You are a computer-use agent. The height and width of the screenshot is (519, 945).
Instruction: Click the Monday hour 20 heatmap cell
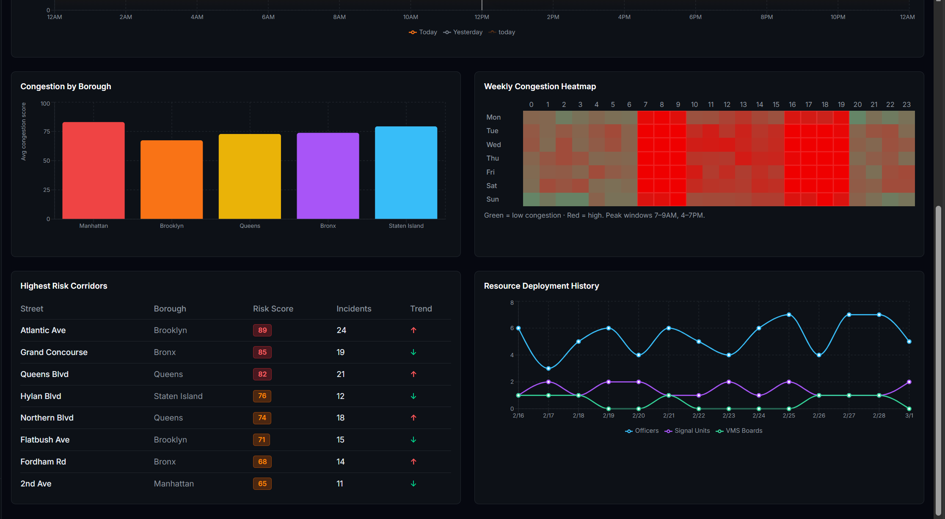857,117
